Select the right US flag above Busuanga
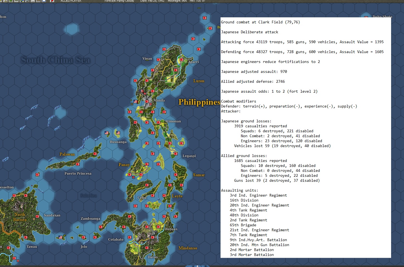The width and height of the screenshot is (404, 267). [x=118, y=133]
